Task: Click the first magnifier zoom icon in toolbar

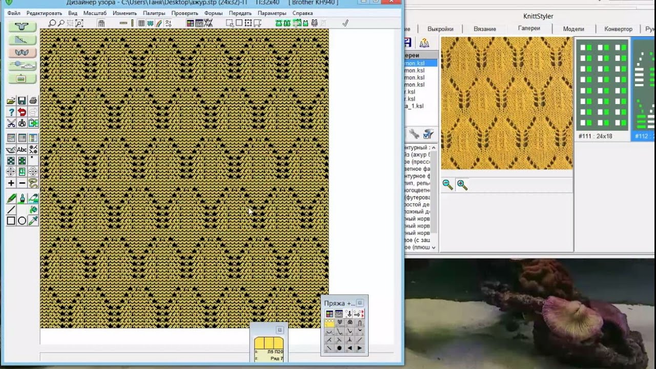Action: [52, 23]
